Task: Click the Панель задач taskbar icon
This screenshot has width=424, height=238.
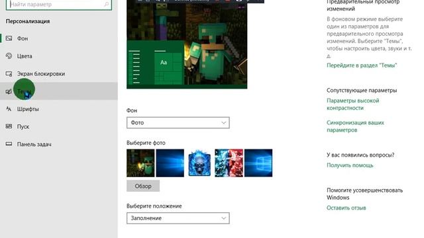Action: [9, 144]
